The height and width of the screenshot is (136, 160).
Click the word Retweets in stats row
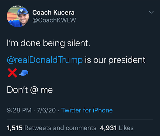(38, 128)
